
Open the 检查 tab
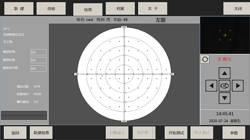[88, 10]
